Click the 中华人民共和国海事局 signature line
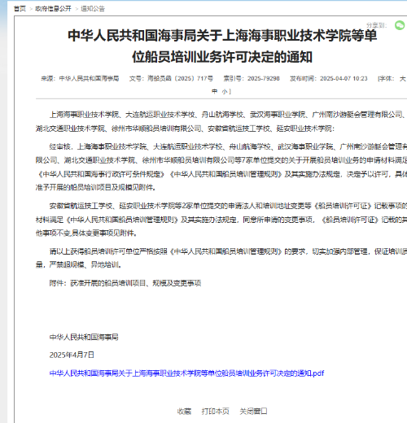 click(x=84, y=337)
